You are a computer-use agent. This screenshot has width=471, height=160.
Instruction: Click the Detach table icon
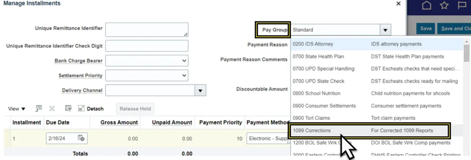(x=91, y=109)
